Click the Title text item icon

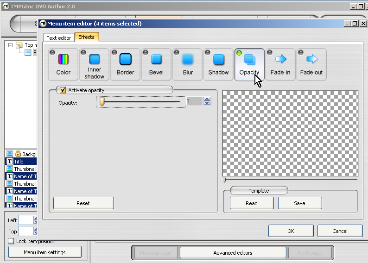(x=9, y=161)
